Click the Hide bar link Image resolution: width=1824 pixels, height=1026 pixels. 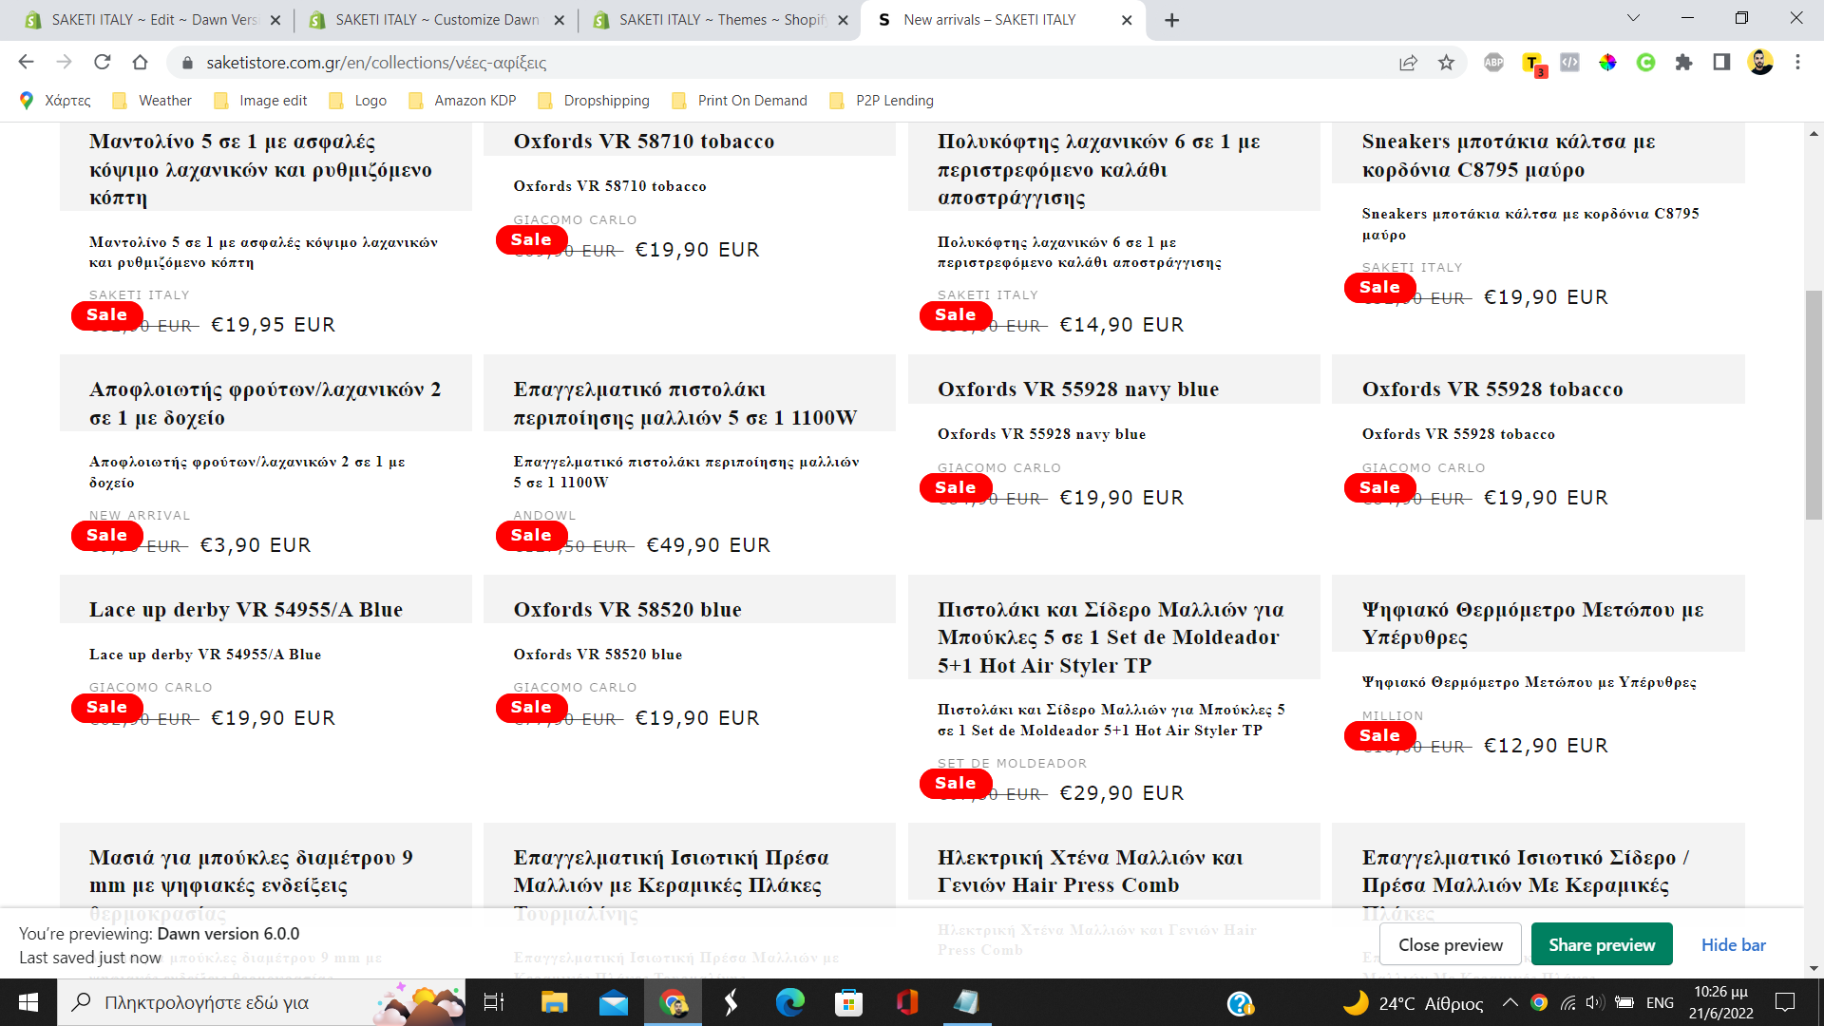tap(1733, 944)
